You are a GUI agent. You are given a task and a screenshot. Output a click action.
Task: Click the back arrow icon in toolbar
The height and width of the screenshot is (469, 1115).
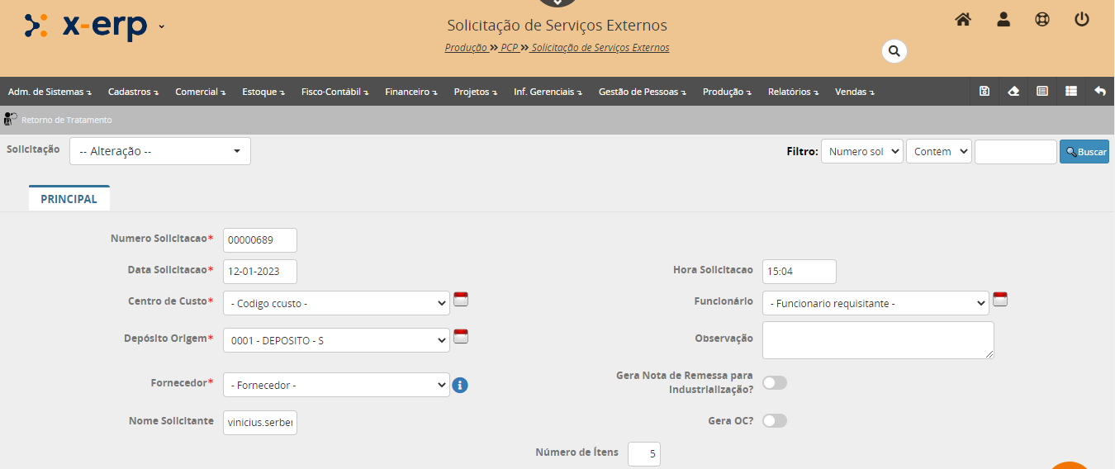pos(1100,92)
